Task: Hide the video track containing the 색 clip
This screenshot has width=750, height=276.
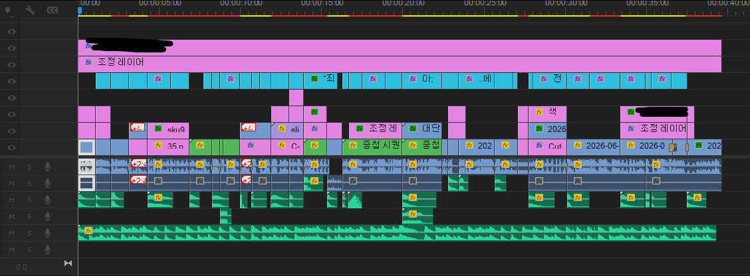Action: 12,115
